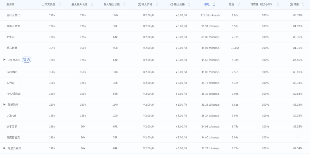Image resolution: width=310 pixels, height=155 pixels.
Task: Click throughput value 44.68 tokens/s
Action: [211, 60]
